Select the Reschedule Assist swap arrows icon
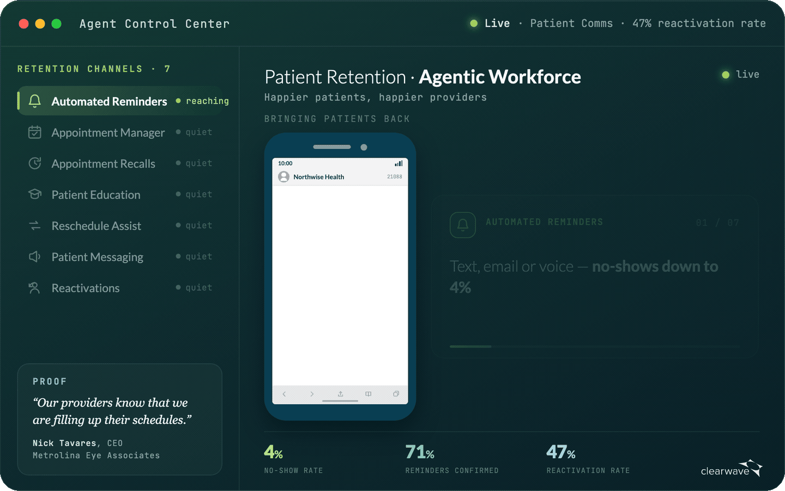This screenshot has width=785, height=491. pos(35,225)
